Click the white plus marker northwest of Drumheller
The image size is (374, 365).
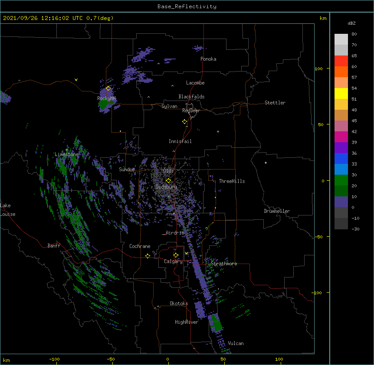pos(266,163)
